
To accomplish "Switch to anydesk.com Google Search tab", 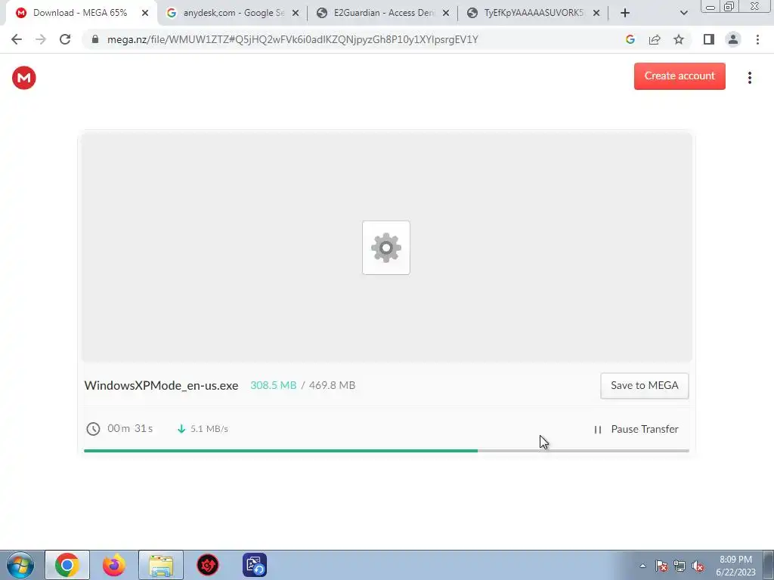I will click(x=234, y=13).
